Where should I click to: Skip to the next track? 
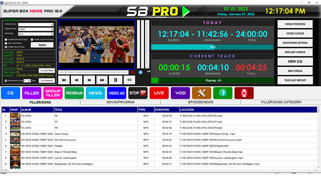(102, 80)
